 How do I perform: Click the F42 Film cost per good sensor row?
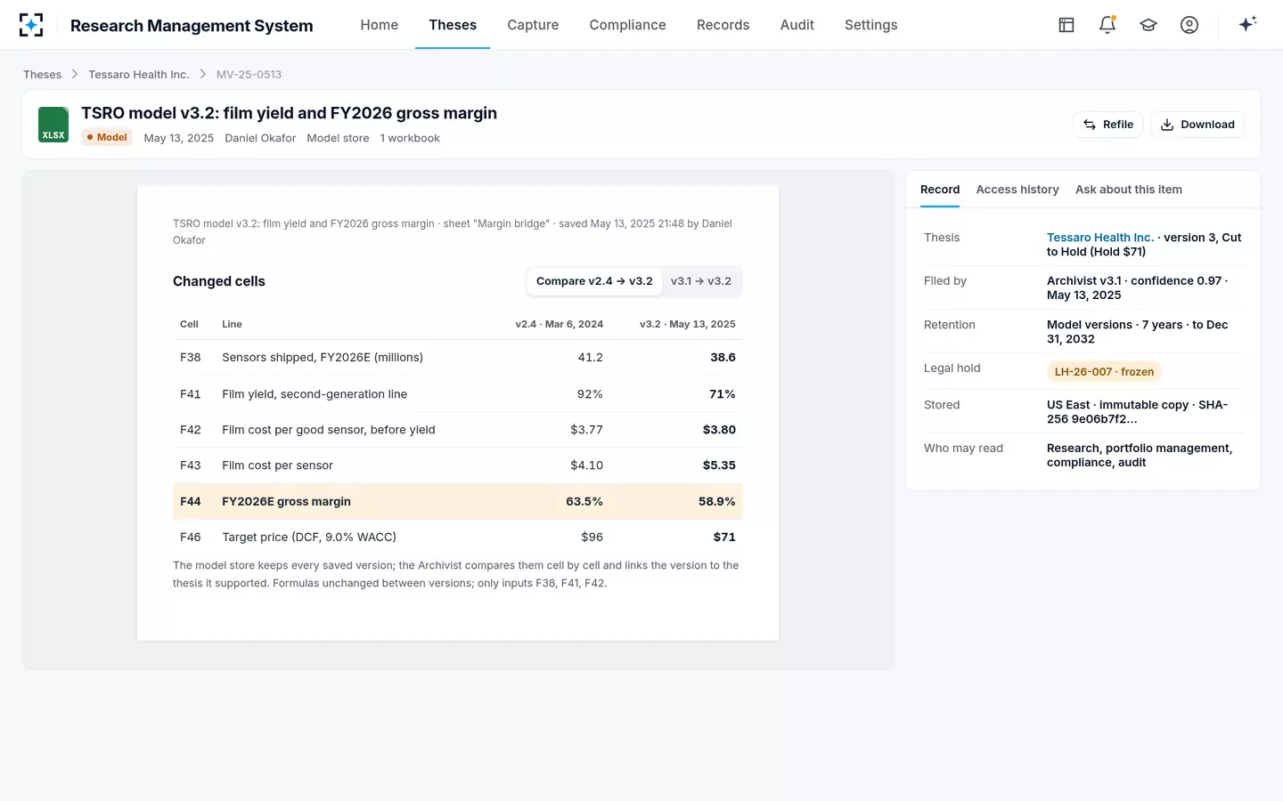458,430
